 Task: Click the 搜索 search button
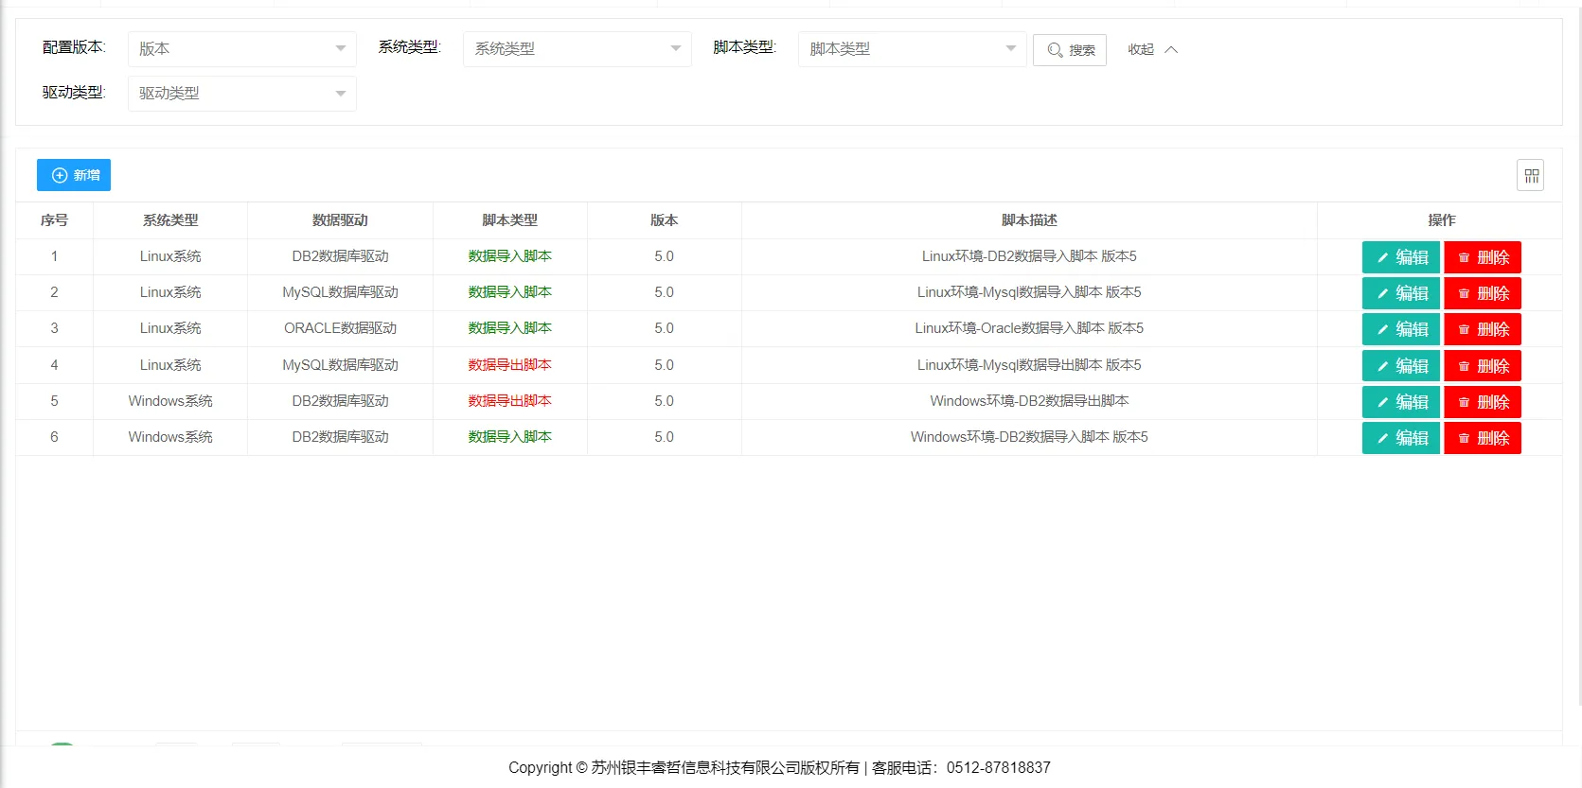[x=1070, y=50]
